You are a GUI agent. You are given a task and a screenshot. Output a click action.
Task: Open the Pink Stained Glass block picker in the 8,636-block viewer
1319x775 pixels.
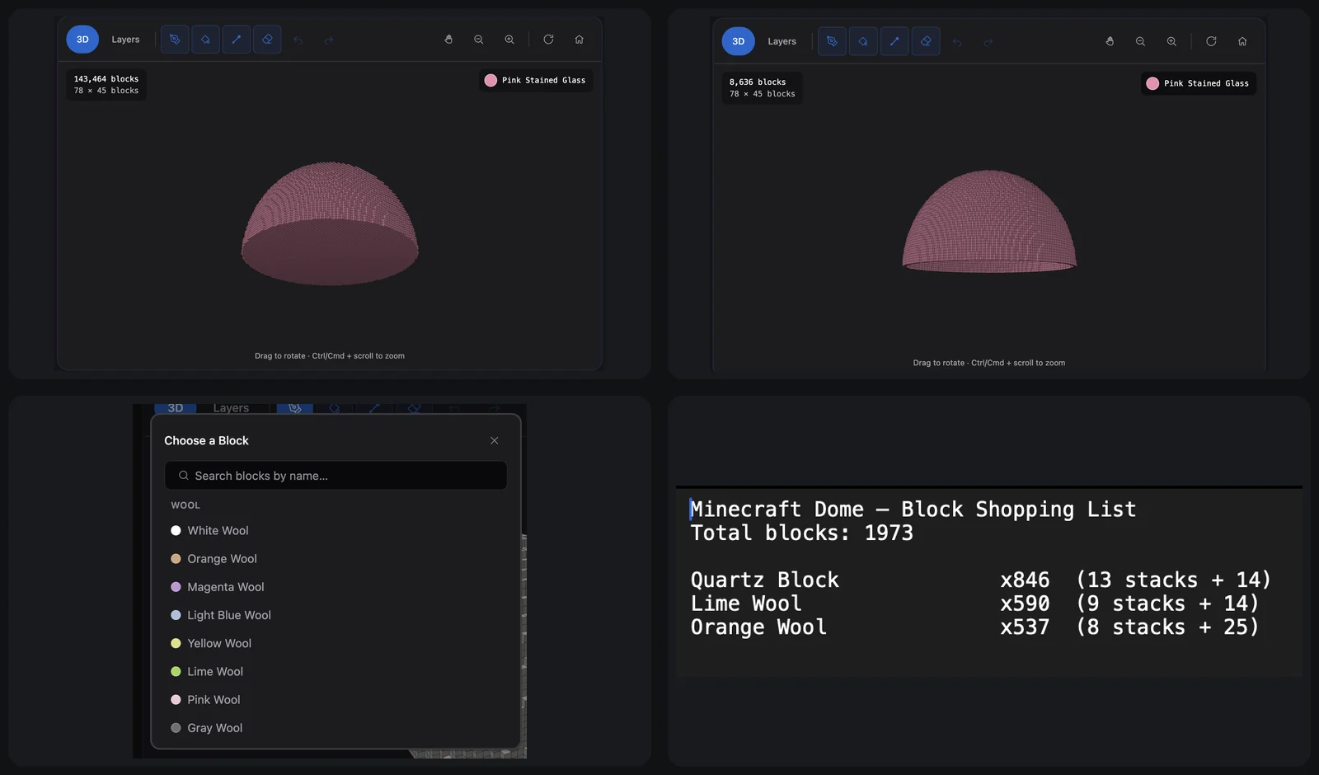pyautogui.click(x=1199, y=83)
